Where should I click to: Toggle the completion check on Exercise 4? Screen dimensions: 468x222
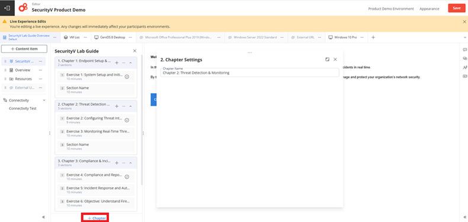coord(127,177)
